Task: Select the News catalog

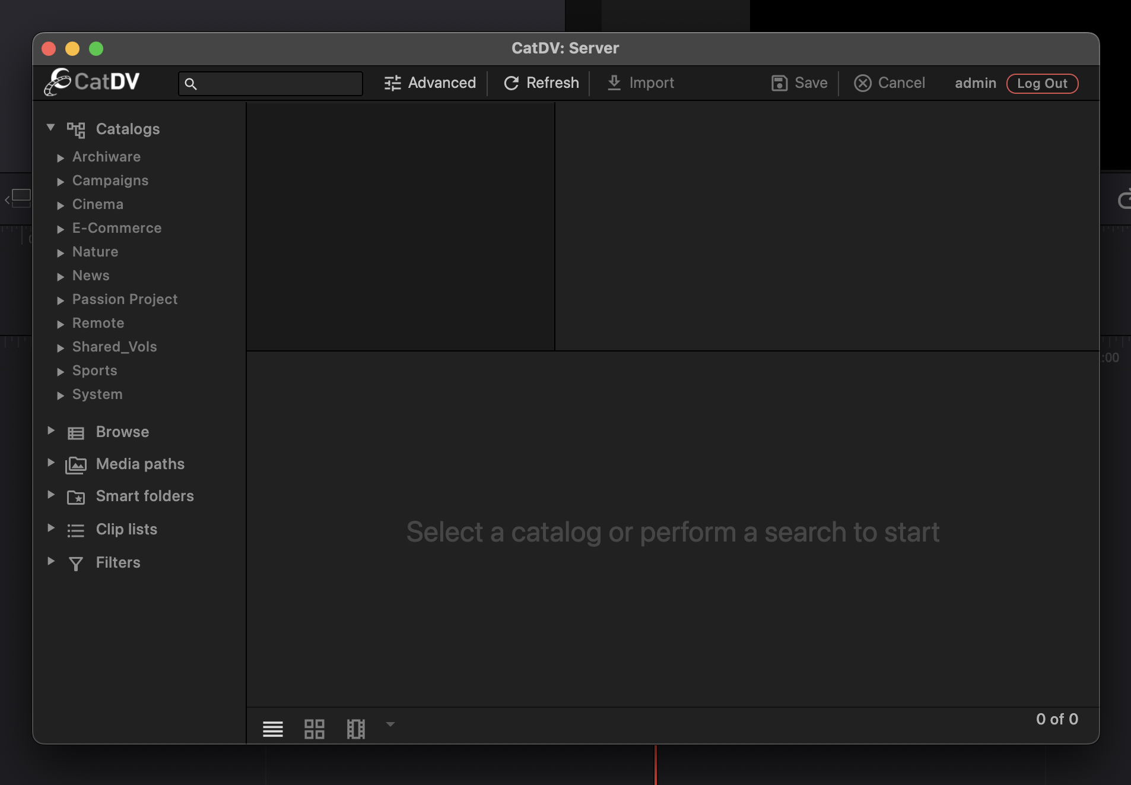Action: pyautogui.click(x=91, y=276)
